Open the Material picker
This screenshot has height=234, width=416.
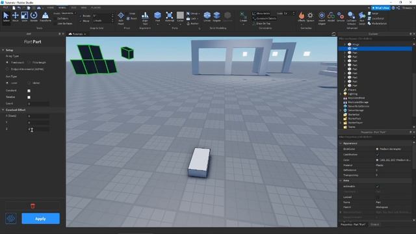(169, 17)
